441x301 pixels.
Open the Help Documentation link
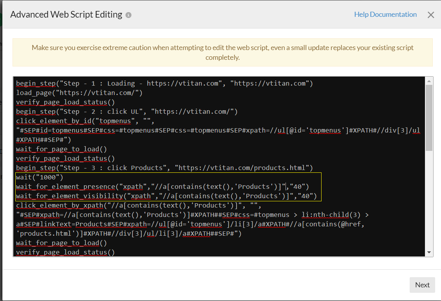[385, 14]
